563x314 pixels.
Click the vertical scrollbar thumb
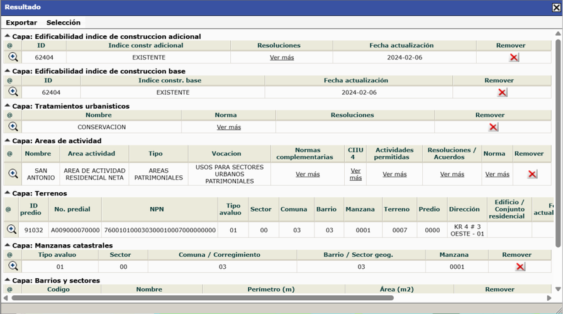(x=558, y=143)
